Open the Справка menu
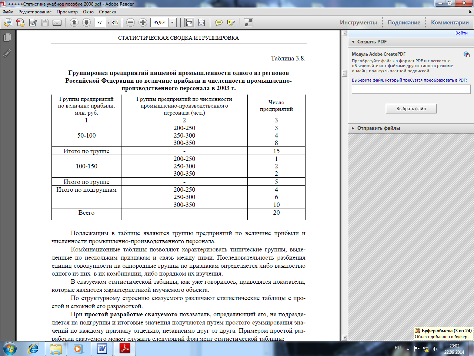 point(107,12)
